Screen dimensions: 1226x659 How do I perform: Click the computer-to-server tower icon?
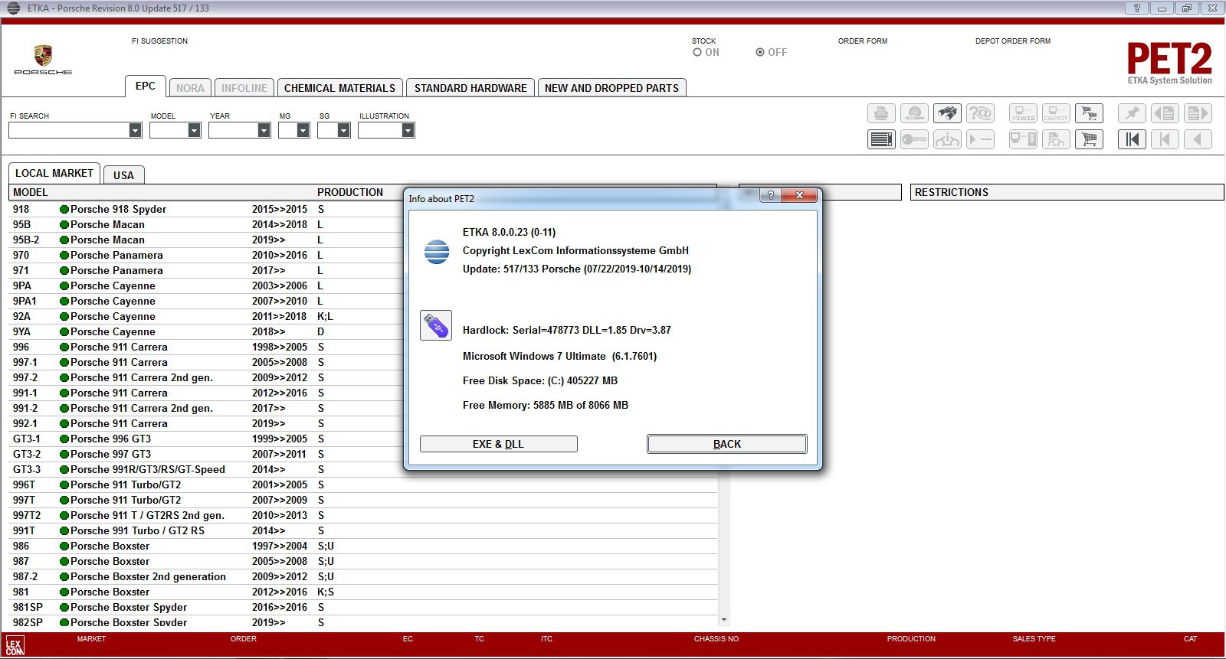point(1023,139)
